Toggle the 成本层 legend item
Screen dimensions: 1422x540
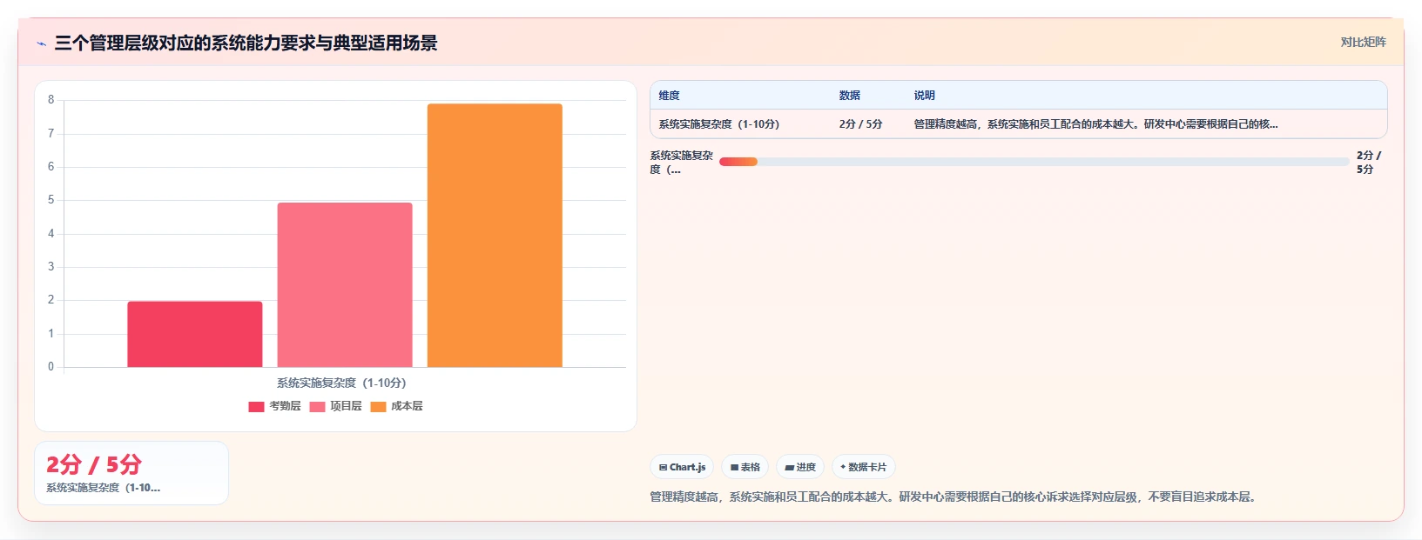coord(396,406)
